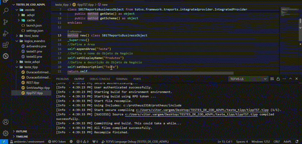The height and width of the screenshot is (144, 302).
Task: Open the Search view in activity bar
Action: [x=6, y=10]
